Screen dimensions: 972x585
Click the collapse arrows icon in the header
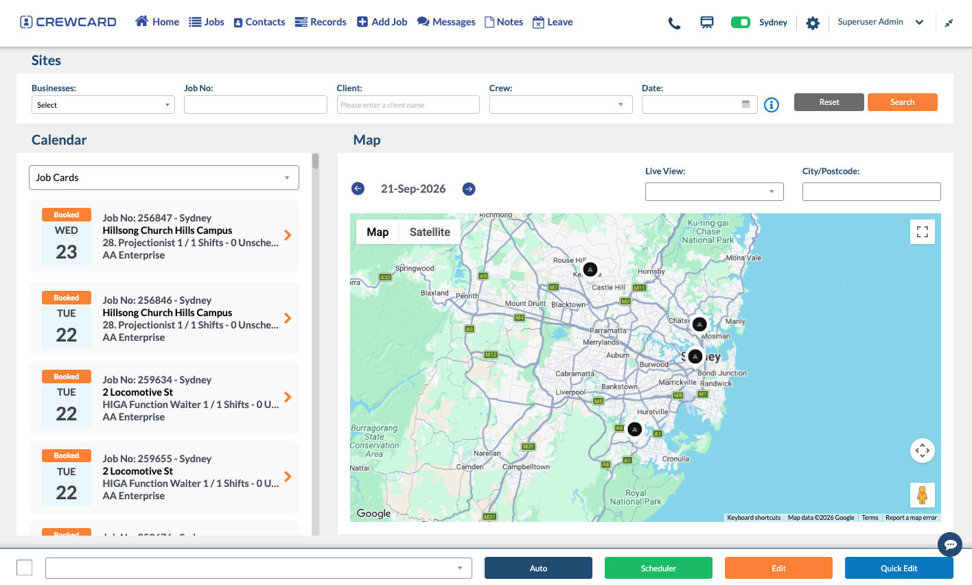pos(949,23)
